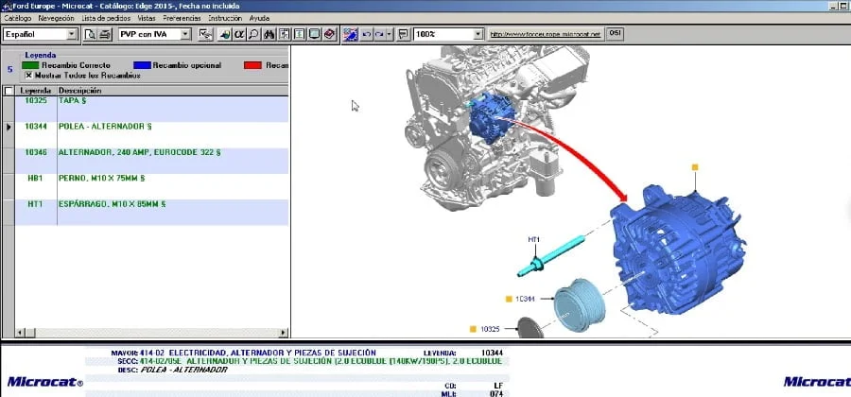Select the ESPÁRRAGO, M10 X 85MM row
Image resolution: width=851 pixels, height=397 pixels.
(x=151, y=213)
